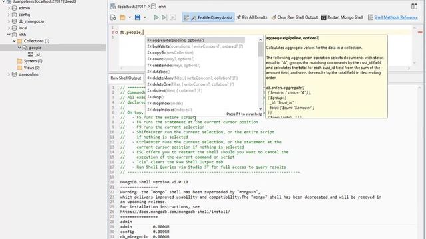Expand the local database node

tap(9, 28)
